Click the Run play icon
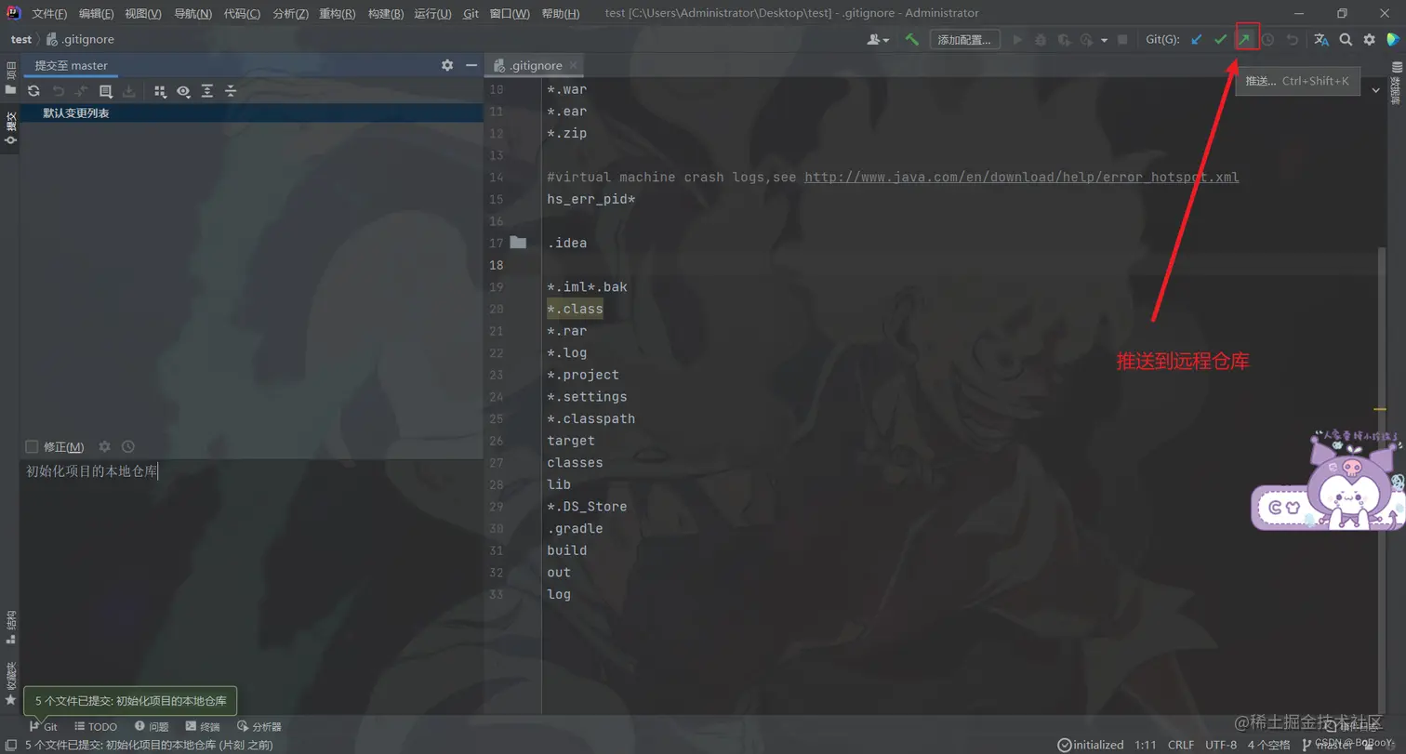The height and width of the screenshot is (754, 1406). tap(1017, 40)
